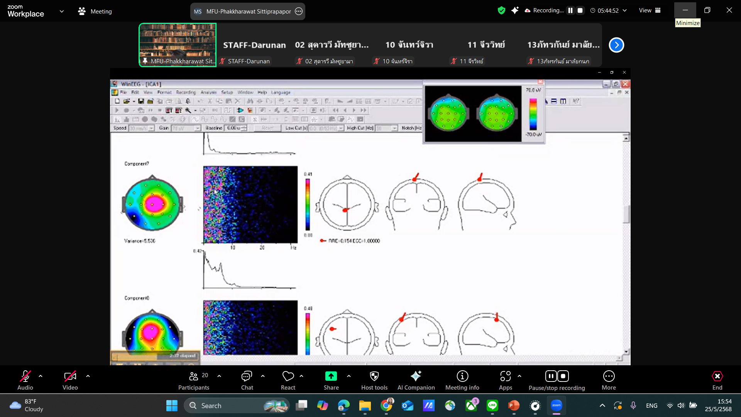Screen dimensions: 741x417
Task: Launch AI Companion sparkle icon
Action: [x=416, y=376]
